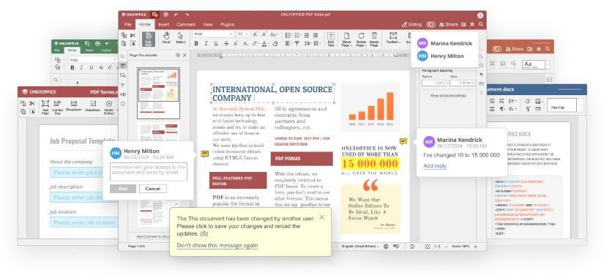Screen dimensions: 604x278
Task: Click Share in the presentation window header
Action: 514,49
